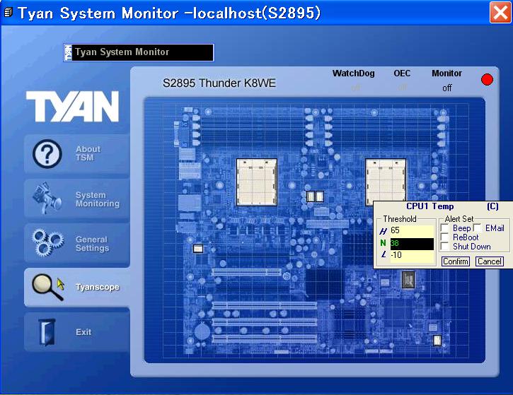
Task: Tick the ReBoot alert checkbox
Action: point(444,237)
